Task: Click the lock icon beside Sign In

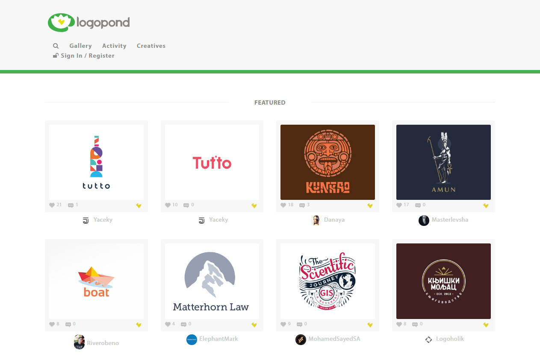Action: point(56,56)
